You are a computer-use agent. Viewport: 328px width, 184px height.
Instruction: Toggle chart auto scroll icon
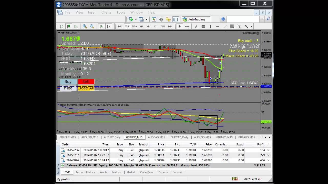[x=101, y=26]
